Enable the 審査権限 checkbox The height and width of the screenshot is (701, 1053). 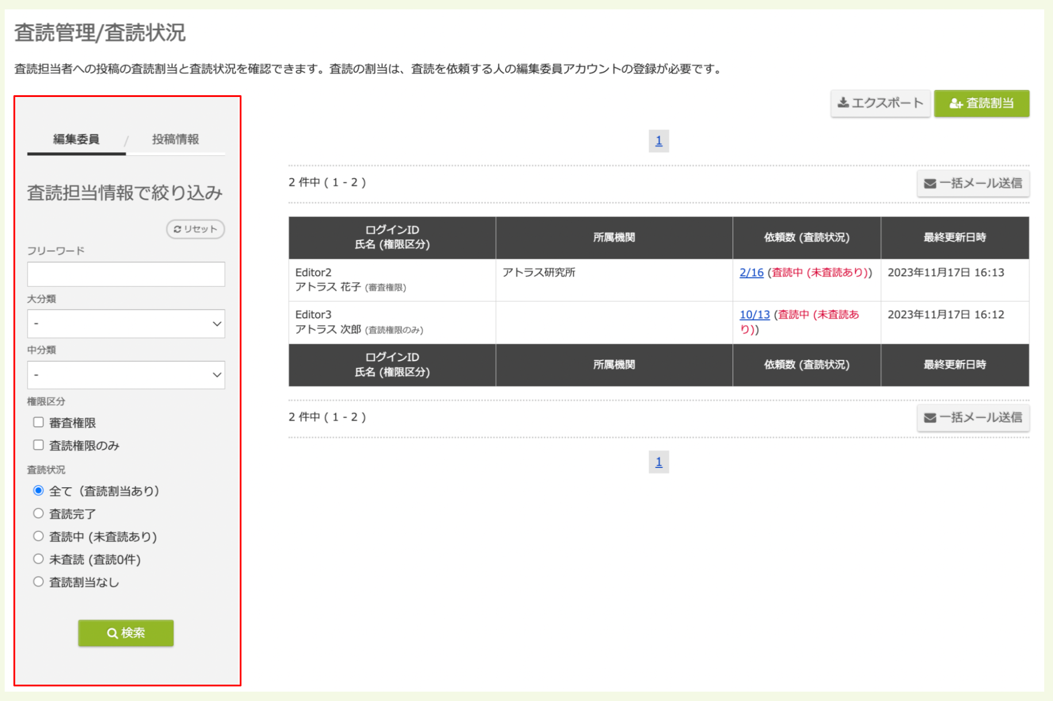pyautogui.click(x=38, y=422)
